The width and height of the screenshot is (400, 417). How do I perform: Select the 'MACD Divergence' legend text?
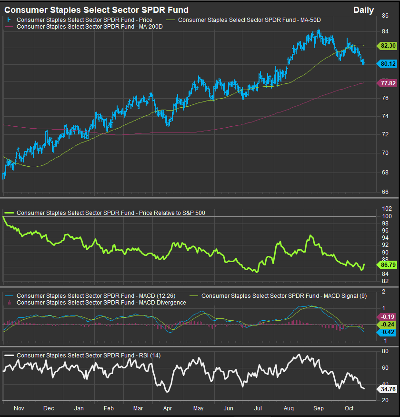162,303
